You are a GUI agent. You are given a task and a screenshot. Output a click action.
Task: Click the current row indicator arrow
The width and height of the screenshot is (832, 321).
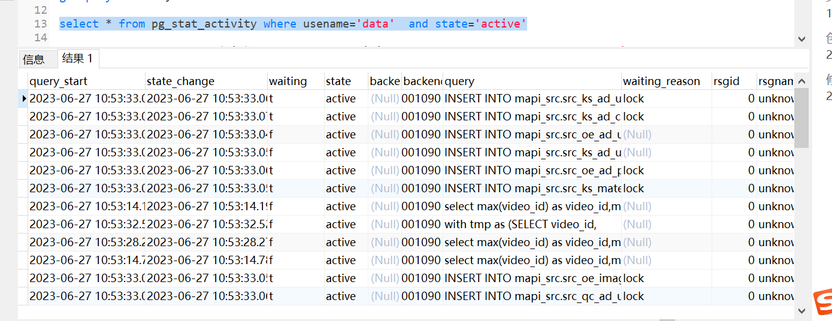[24, 98]
